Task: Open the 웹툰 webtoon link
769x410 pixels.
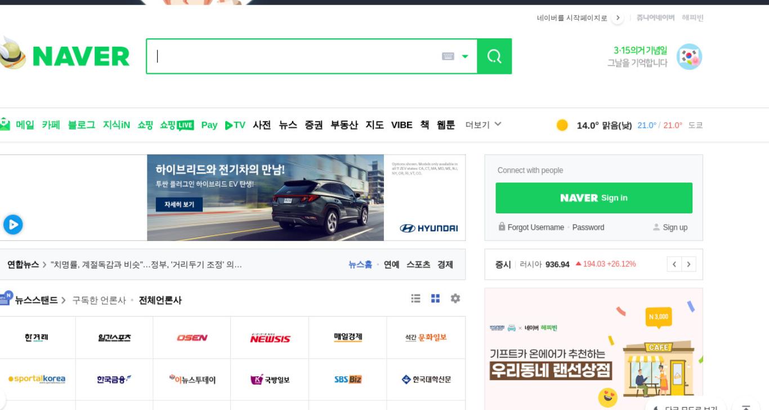Action: pyautogui.click(x=446, y=125)
